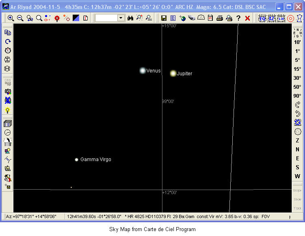Open the help question mark icon
305x236 pixels.
click(238, 18)
